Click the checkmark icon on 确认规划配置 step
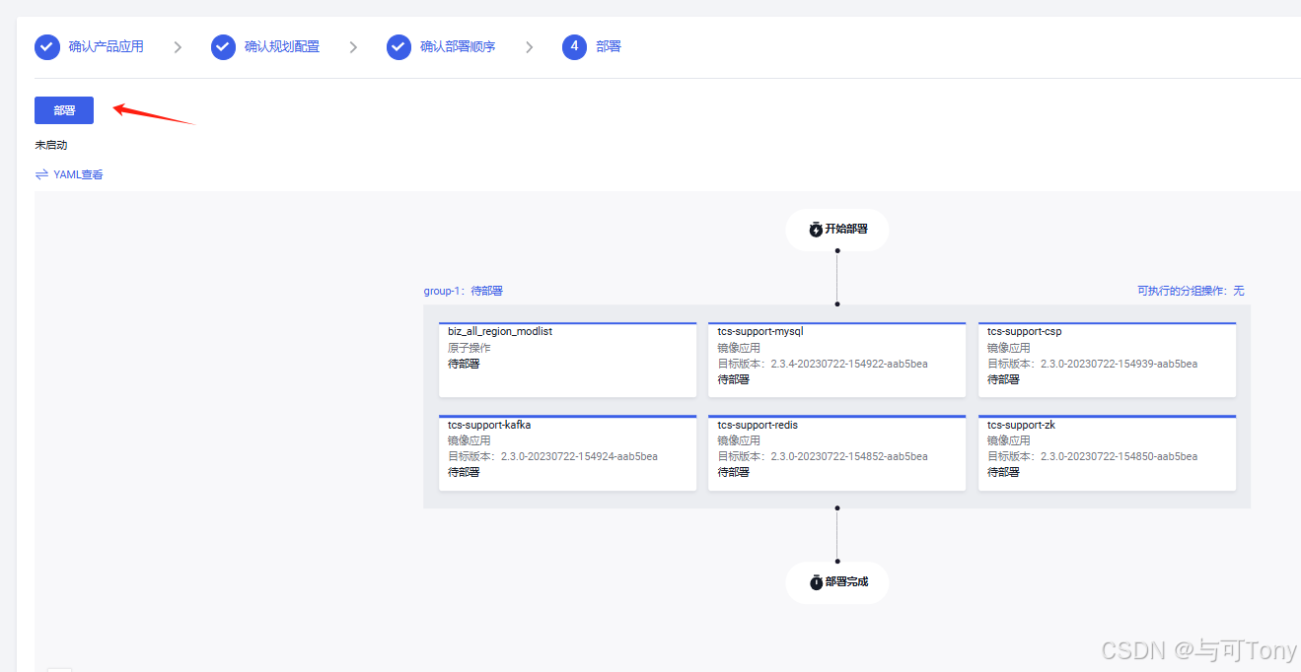 223,46
